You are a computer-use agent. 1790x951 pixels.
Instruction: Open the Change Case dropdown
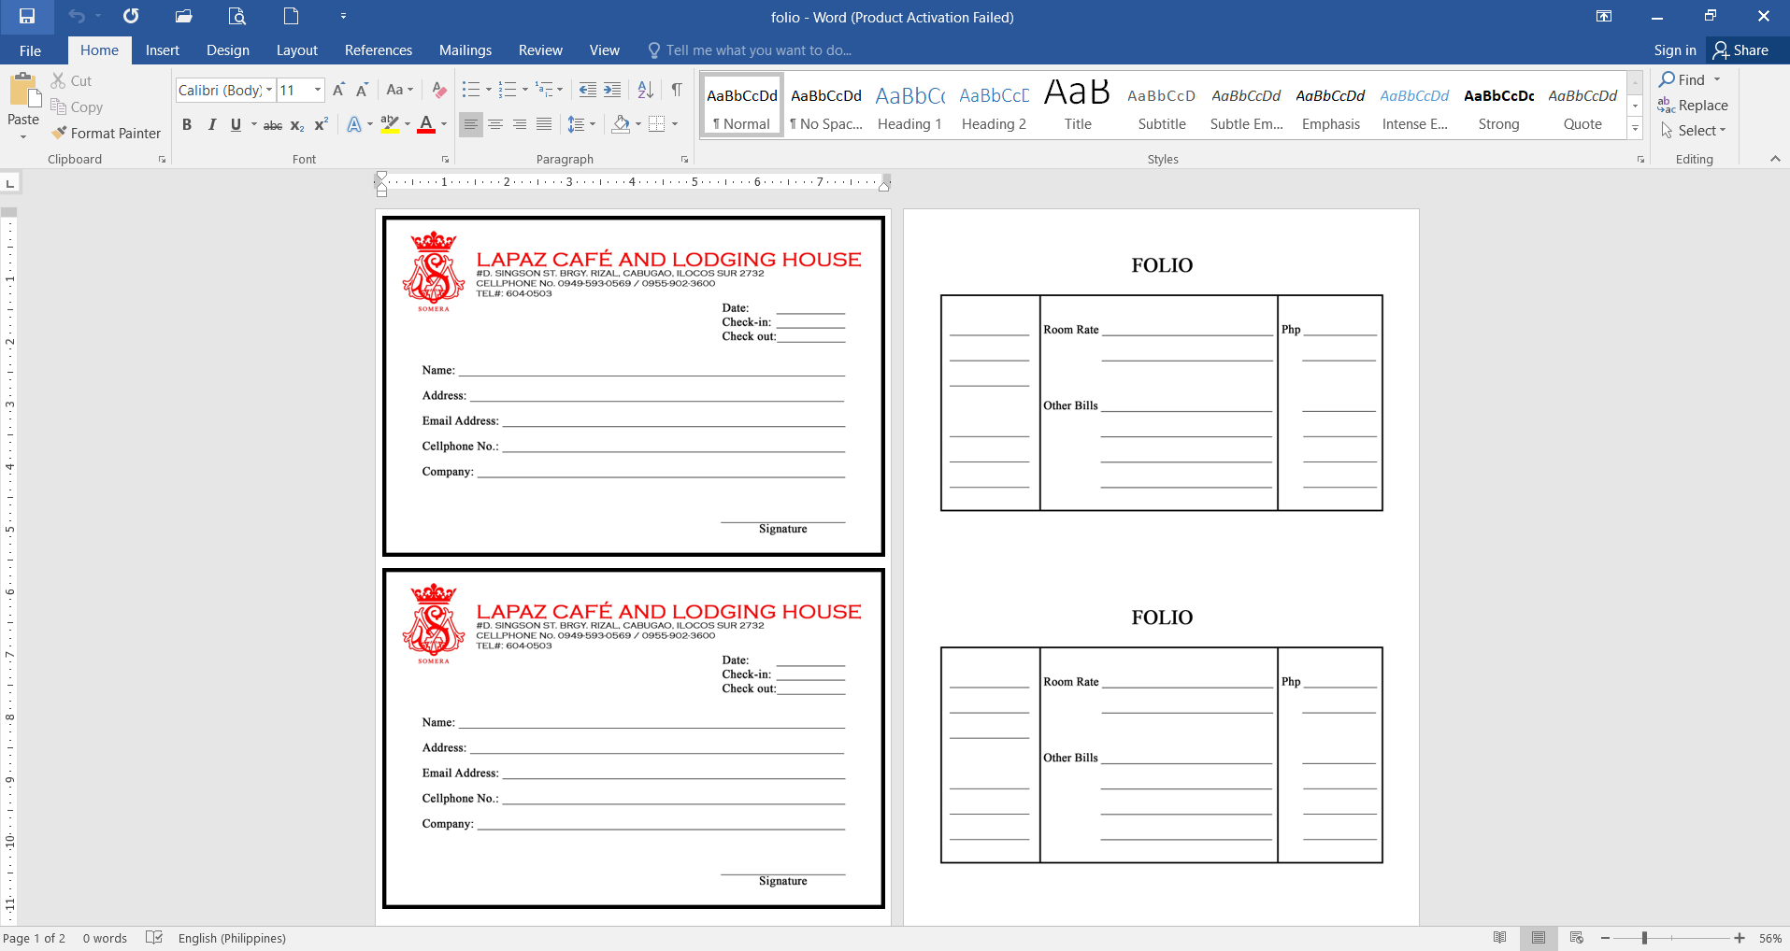pos(399,90)
